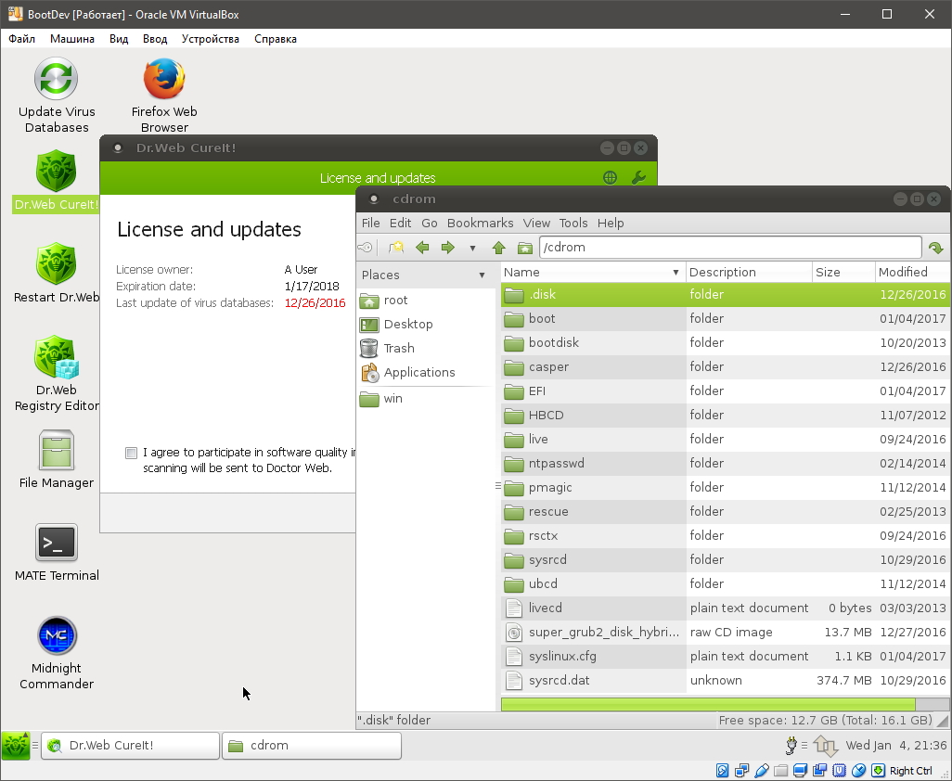Click the power plug tray icon
The image size is (952, 781).
[791, 745]
